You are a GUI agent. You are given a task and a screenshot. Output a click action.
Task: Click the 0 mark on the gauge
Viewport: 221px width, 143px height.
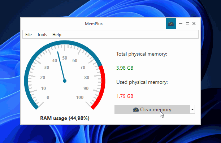click(48, 97)
